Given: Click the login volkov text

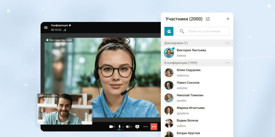Looking at the screenshot, I should tap(181, 126).
